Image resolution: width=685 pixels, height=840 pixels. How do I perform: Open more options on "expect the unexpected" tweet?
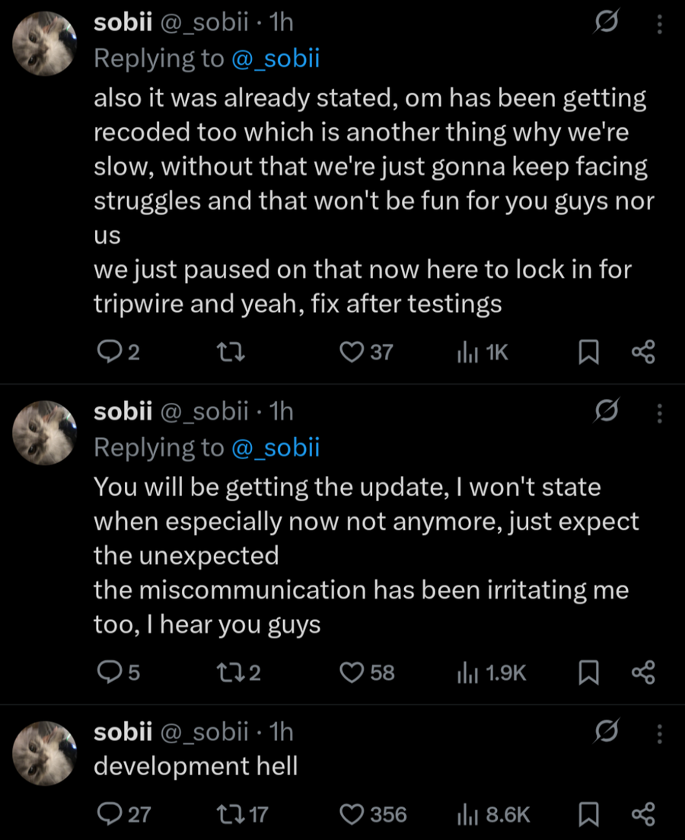coord(659,413)
